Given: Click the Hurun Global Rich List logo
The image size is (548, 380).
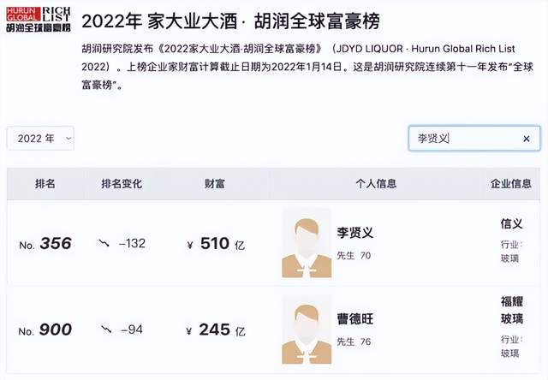Looking at the screenshot, I should pyautogui.click(x=38, y=18).
